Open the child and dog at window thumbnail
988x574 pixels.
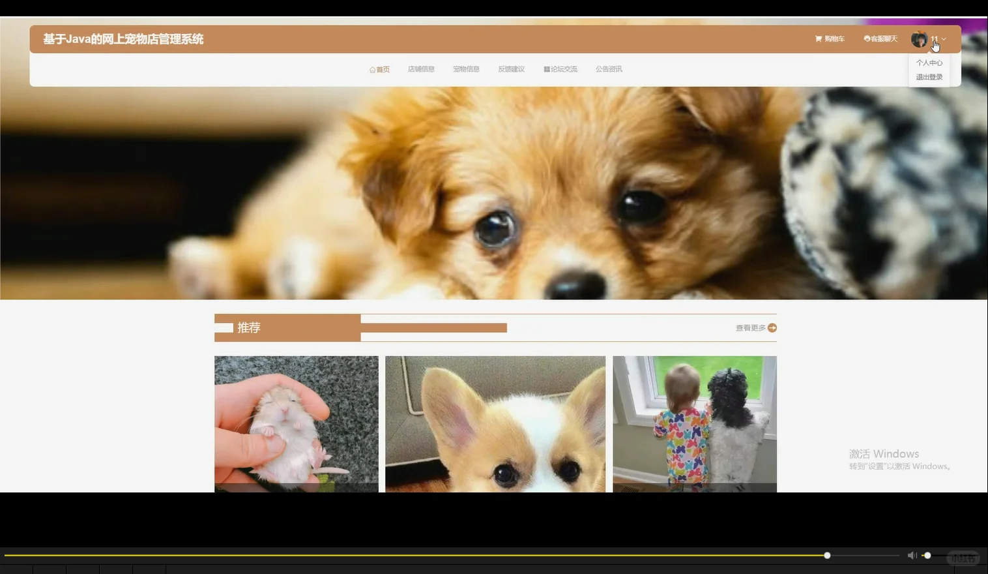[x=695, y=424]
